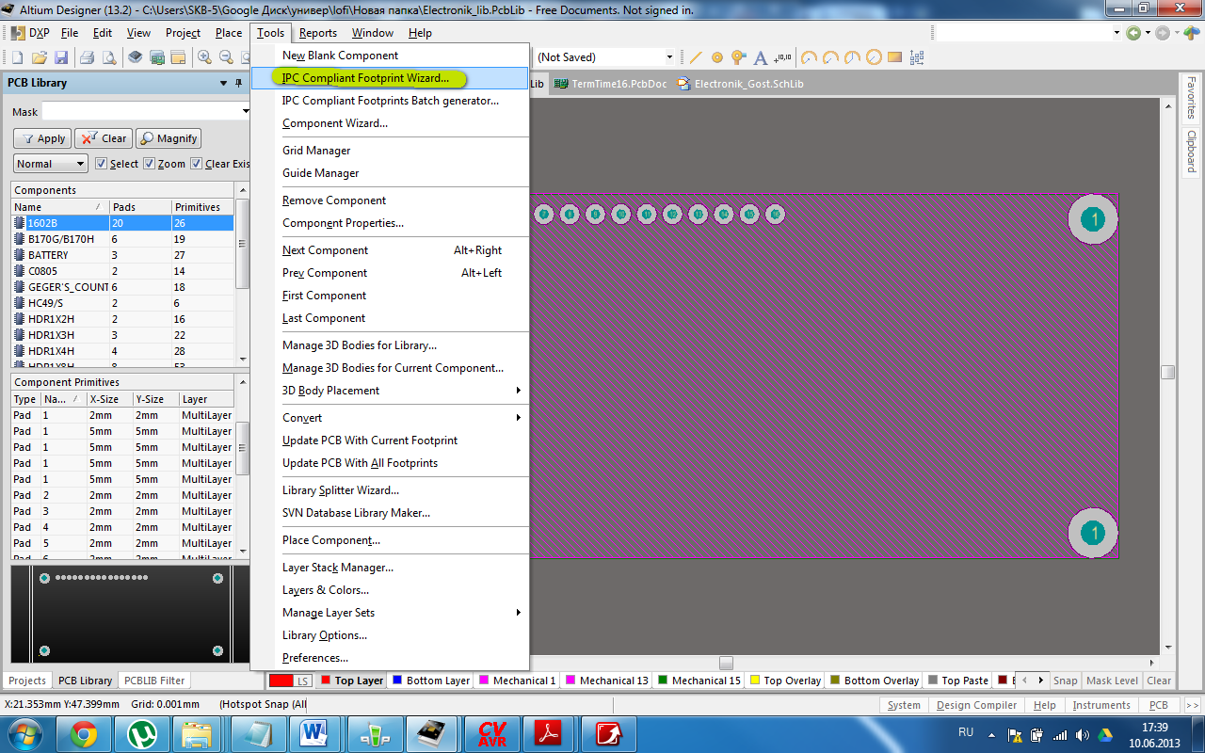This screenshot has height=753, width=1205.
Task: Toggle the Zoom checkbox in PCB Library
Action: pos(149,164)
